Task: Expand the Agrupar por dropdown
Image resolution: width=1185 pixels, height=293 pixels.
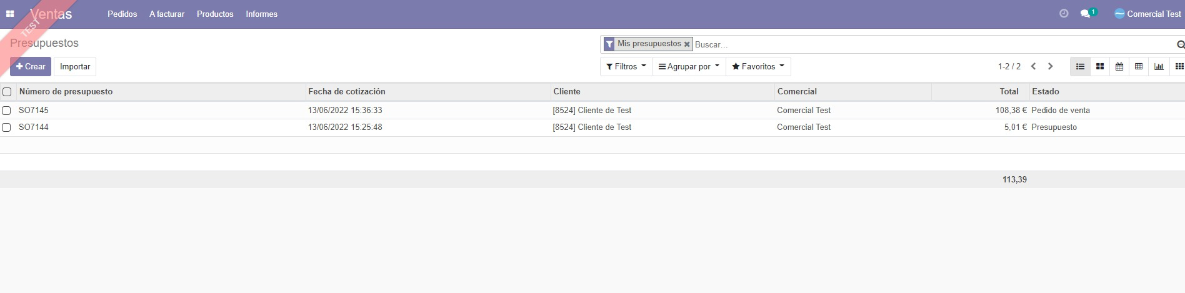Action: pyautogui.click(x=689, y=67)
